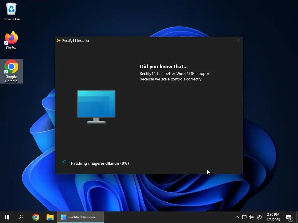Click the 'Did you know that...' heading
The height and width of the screenshot is (223, 298).
(x=164, y=66)
